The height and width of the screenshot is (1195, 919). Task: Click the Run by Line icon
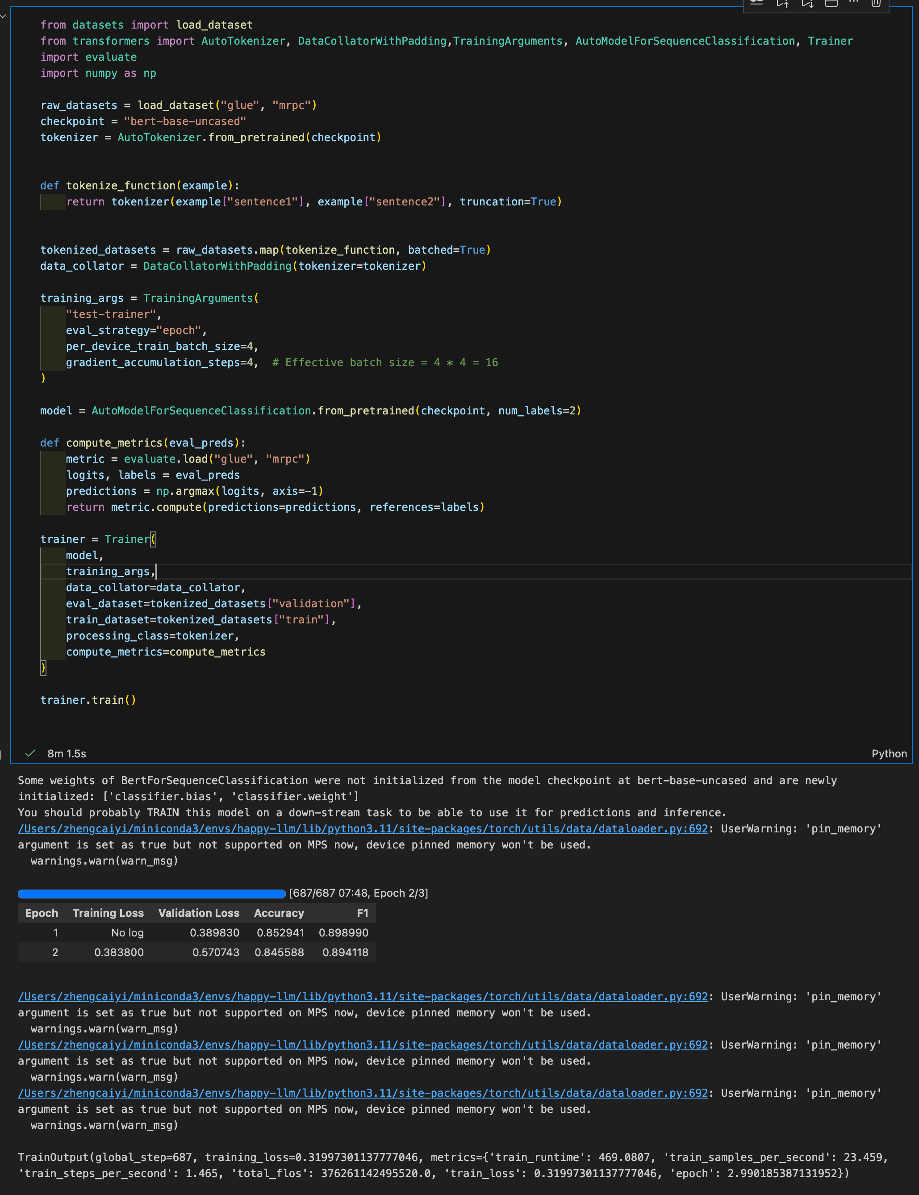[756, 3]
